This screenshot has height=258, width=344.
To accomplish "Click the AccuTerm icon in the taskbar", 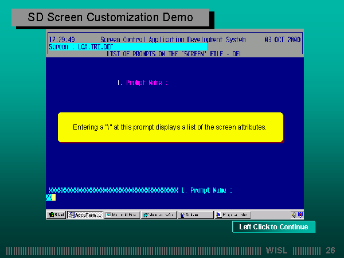I will (x=71, y=215).
